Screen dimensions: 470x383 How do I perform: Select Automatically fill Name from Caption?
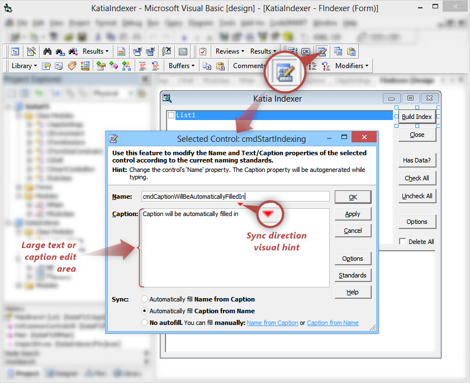145,299
